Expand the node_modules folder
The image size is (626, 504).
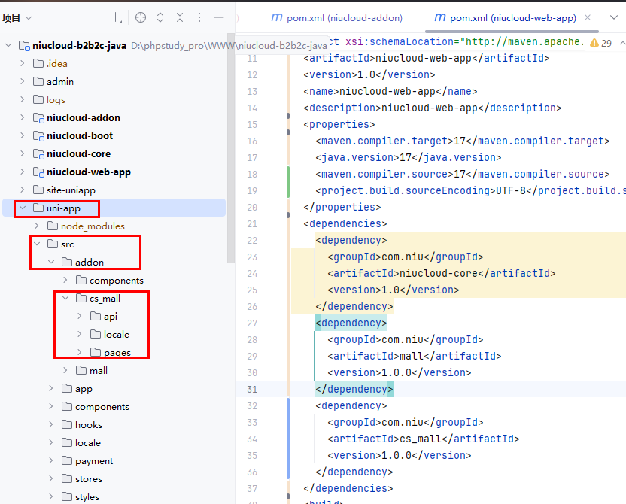click(x=37, y=226)
